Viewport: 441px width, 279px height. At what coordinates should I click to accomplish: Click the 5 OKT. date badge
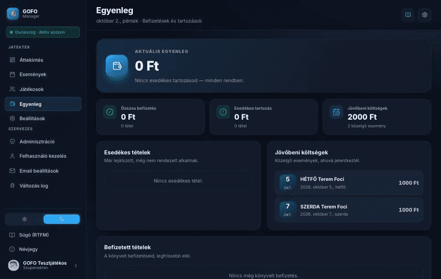tap(287, 183)
